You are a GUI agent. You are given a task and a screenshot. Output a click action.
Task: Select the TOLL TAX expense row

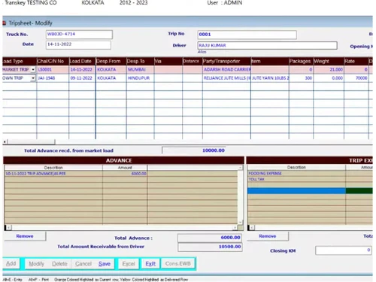point(296,179)
